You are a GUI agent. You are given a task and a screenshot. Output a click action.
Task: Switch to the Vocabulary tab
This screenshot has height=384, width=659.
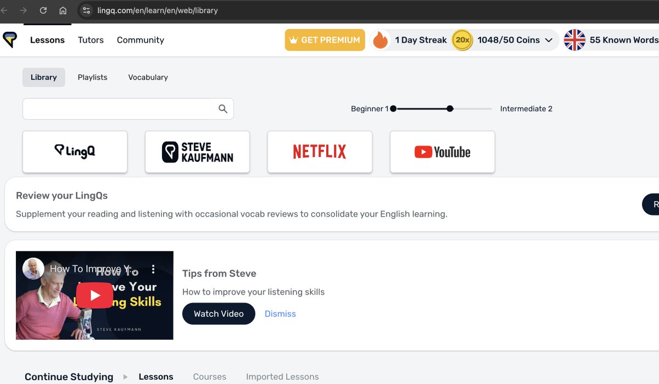(x=148, y=77)
